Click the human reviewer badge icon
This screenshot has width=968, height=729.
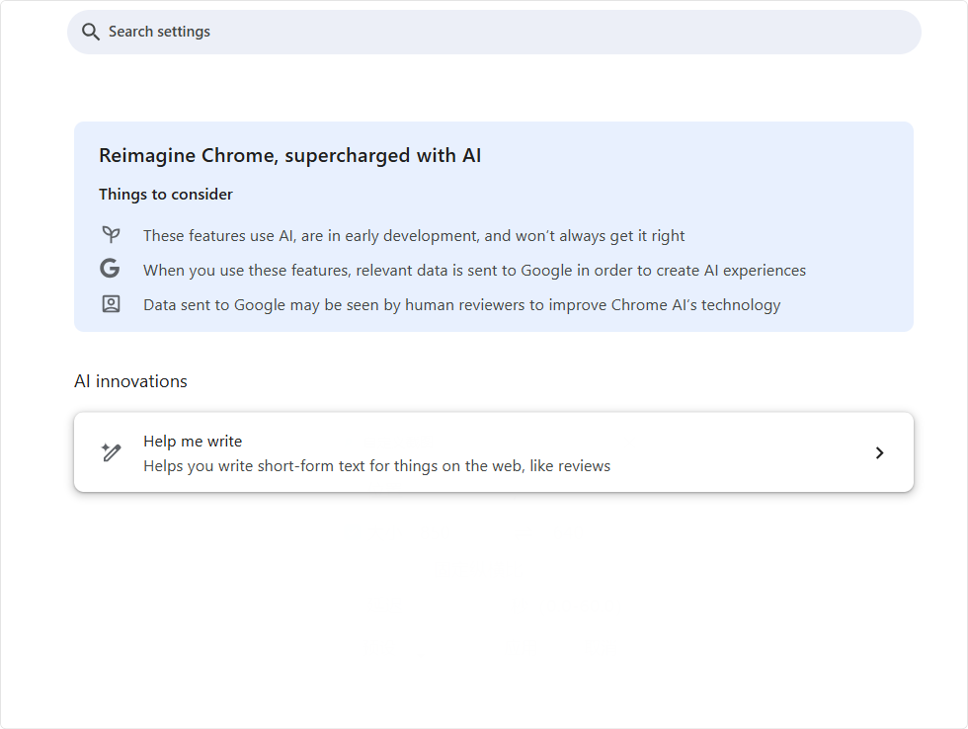pos(111,303)
